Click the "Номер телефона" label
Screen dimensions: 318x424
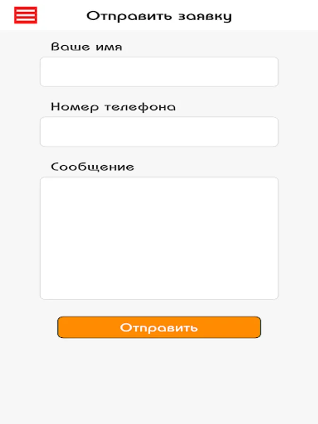113,107
